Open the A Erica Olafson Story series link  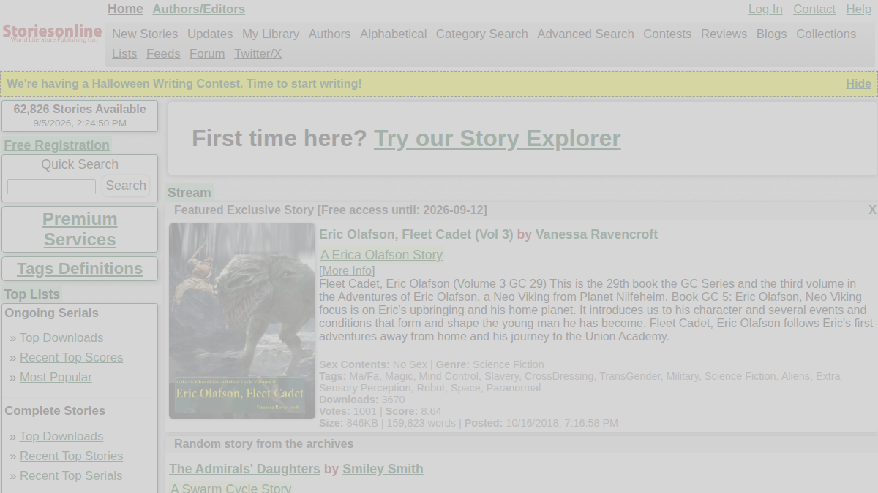click(381, 255)
